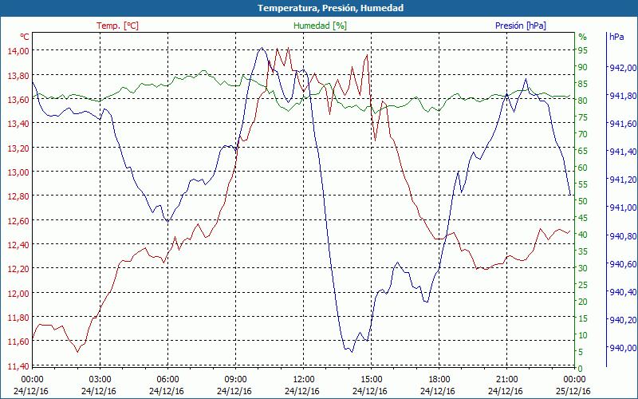Click the 12,40 temperature axis value
638x399 pixels.
18,245
